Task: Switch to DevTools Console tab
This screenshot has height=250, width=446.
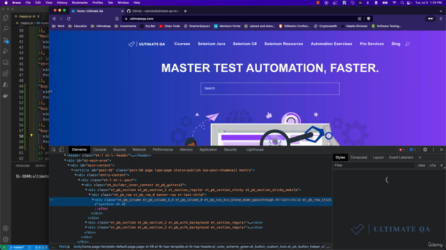Action: pyautogui.click(x=100, y=150)
